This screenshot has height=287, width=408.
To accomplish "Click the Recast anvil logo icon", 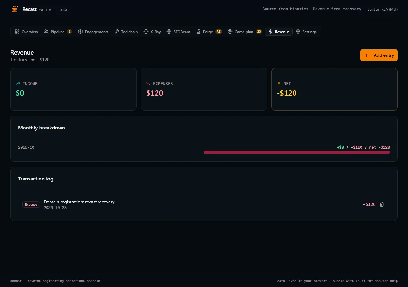I will pos(15,9).
